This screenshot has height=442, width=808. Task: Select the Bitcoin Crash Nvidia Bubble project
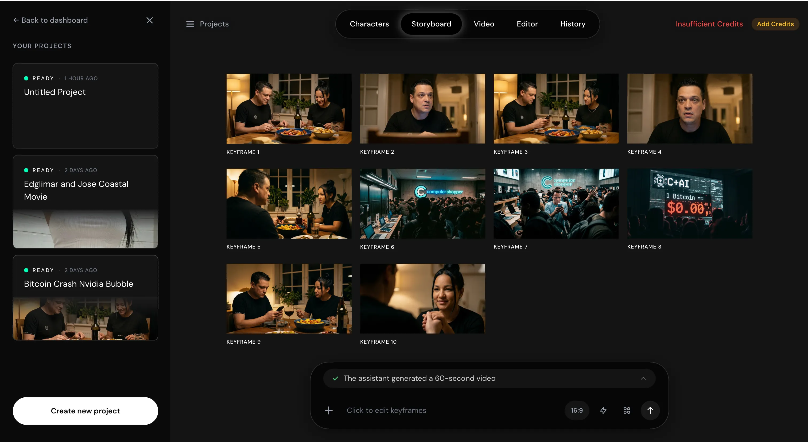85,297
